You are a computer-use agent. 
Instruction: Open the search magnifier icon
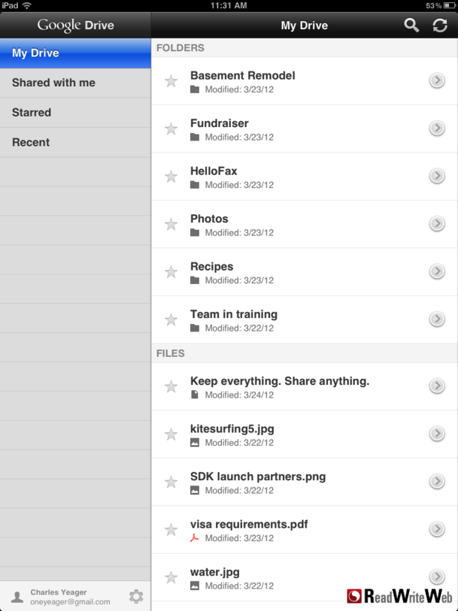click(411, 26)
